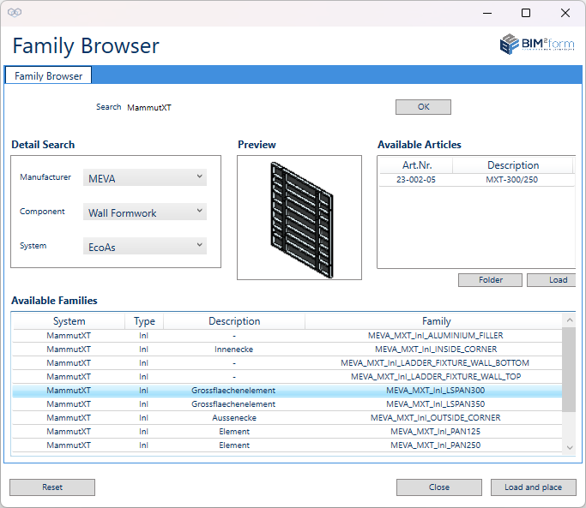Click the Description header in Available Articles
Viewport: 586px width, 508px height.
pos(513,165)
